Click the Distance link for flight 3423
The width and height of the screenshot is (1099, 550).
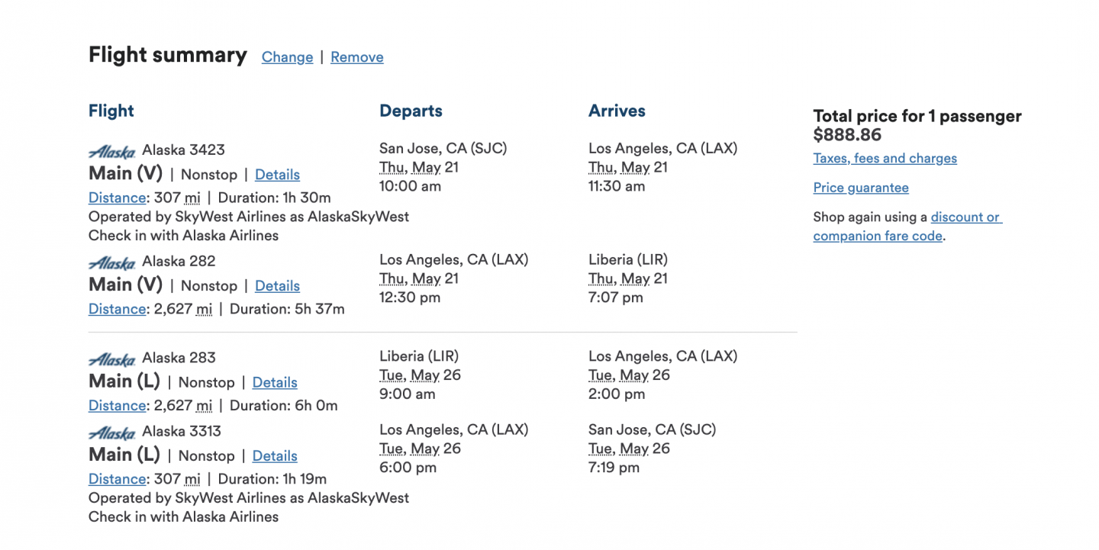click(x=117, y=198)
